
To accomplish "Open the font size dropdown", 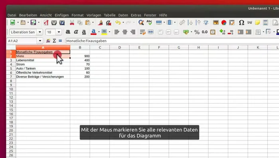I will [59, 32].
